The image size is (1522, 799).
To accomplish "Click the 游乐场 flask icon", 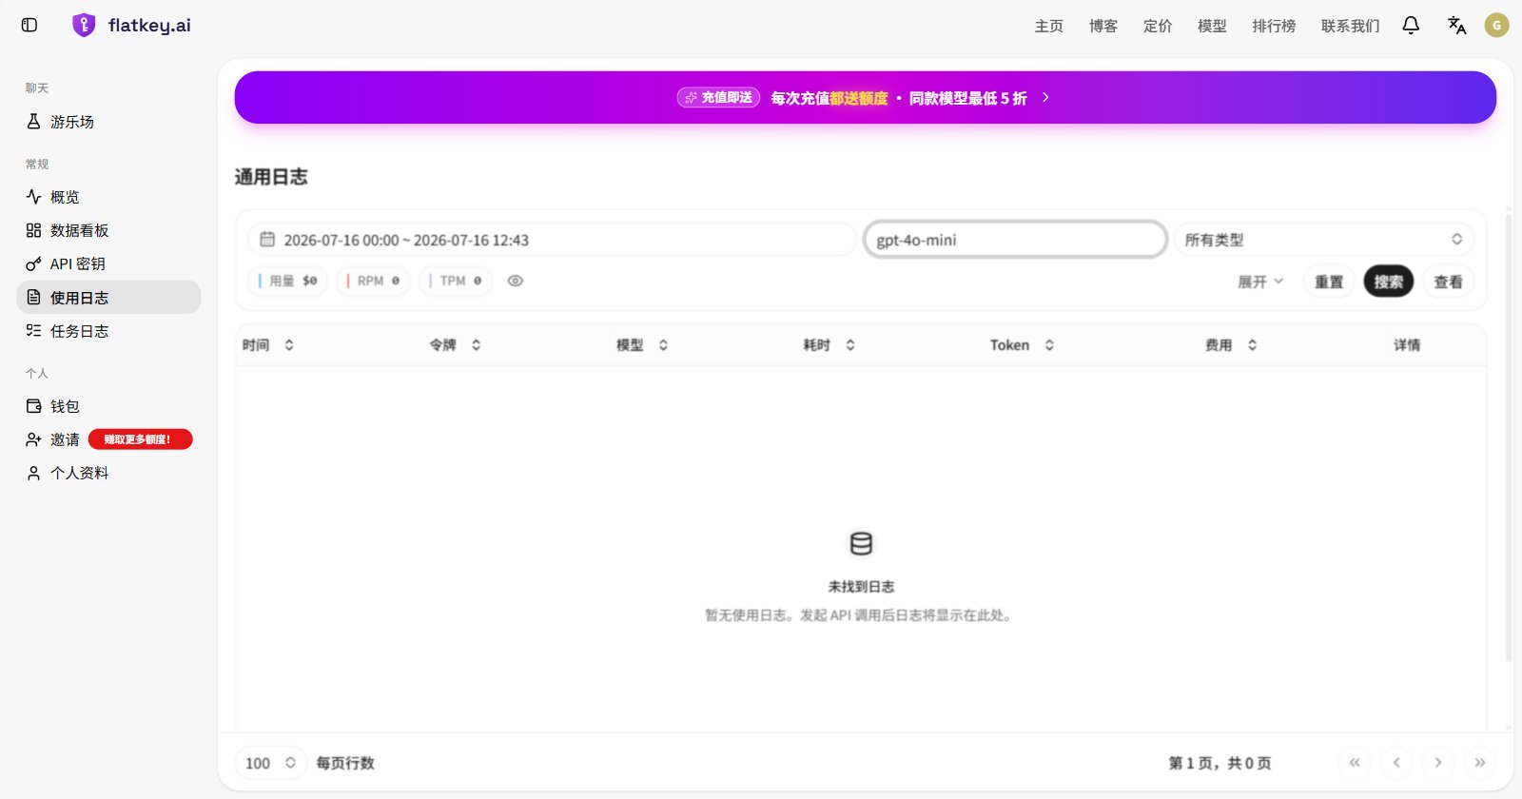I will 33,122.
